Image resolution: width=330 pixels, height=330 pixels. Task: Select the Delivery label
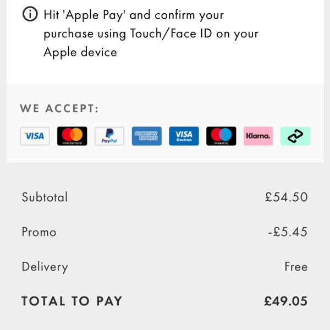tap(45, 267)
